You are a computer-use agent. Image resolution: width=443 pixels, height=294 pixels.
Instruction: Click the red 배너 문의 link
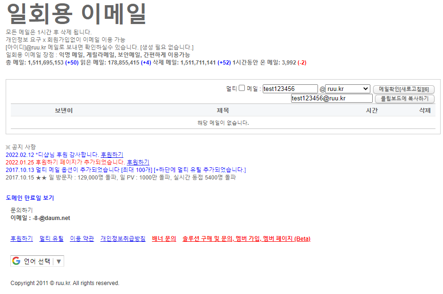164,239
